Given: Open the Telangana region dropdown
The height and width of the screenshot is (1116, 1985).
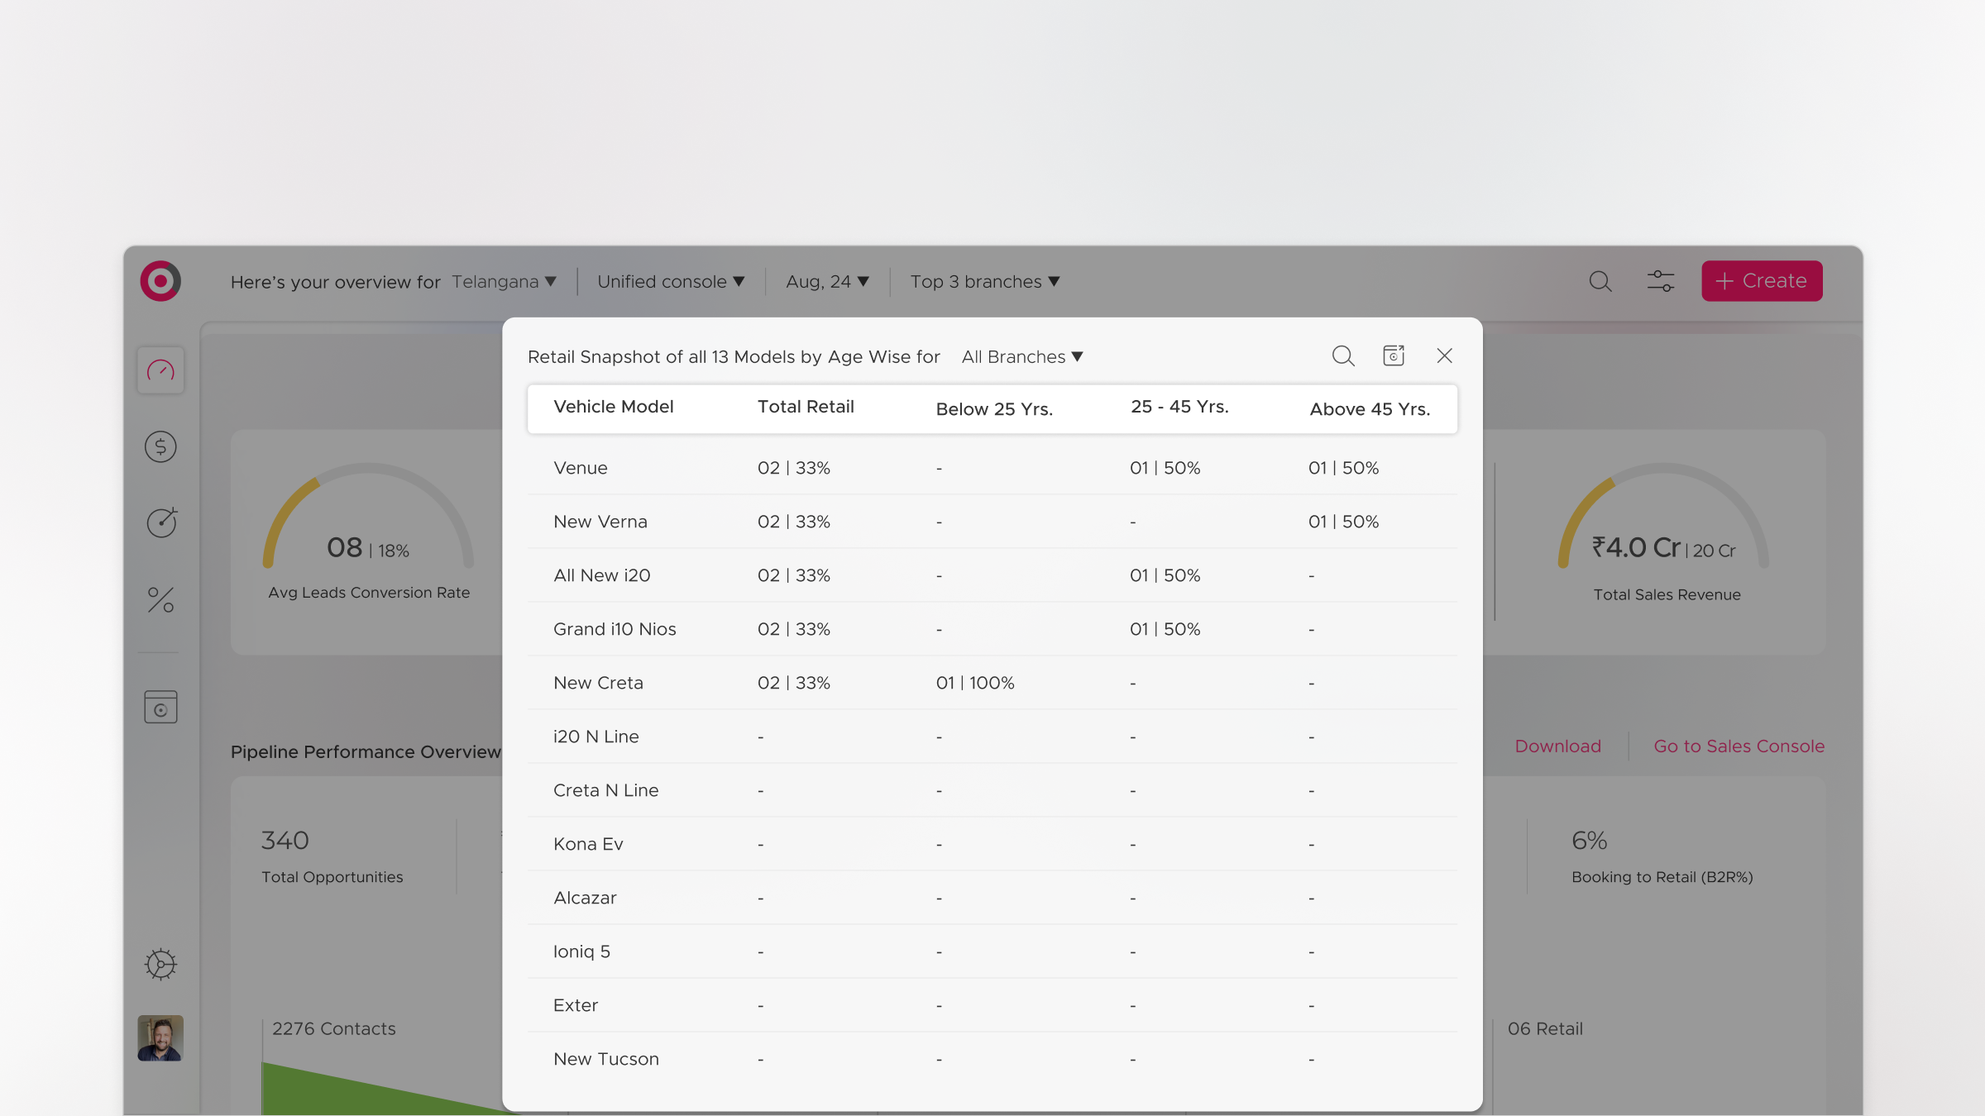Looking at the screenshot, I should click(x=504, y=282).
